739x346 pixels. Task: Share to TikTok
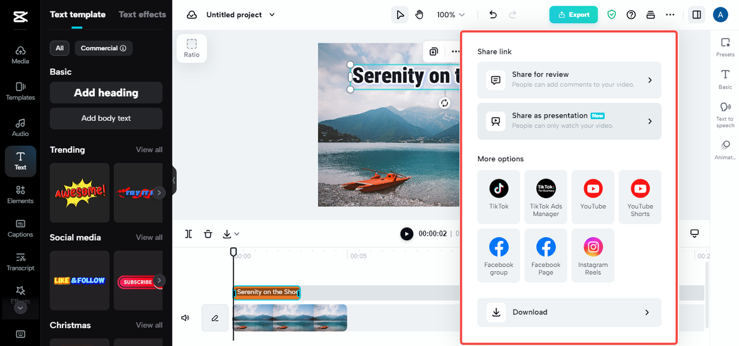(499, 196)
